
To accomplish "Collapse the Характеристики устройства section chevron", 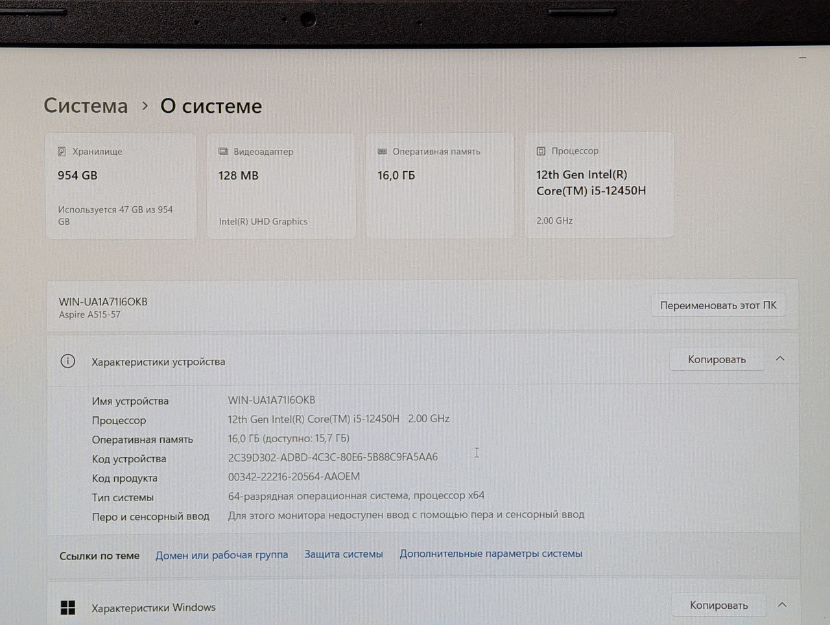I will point(780,359).
